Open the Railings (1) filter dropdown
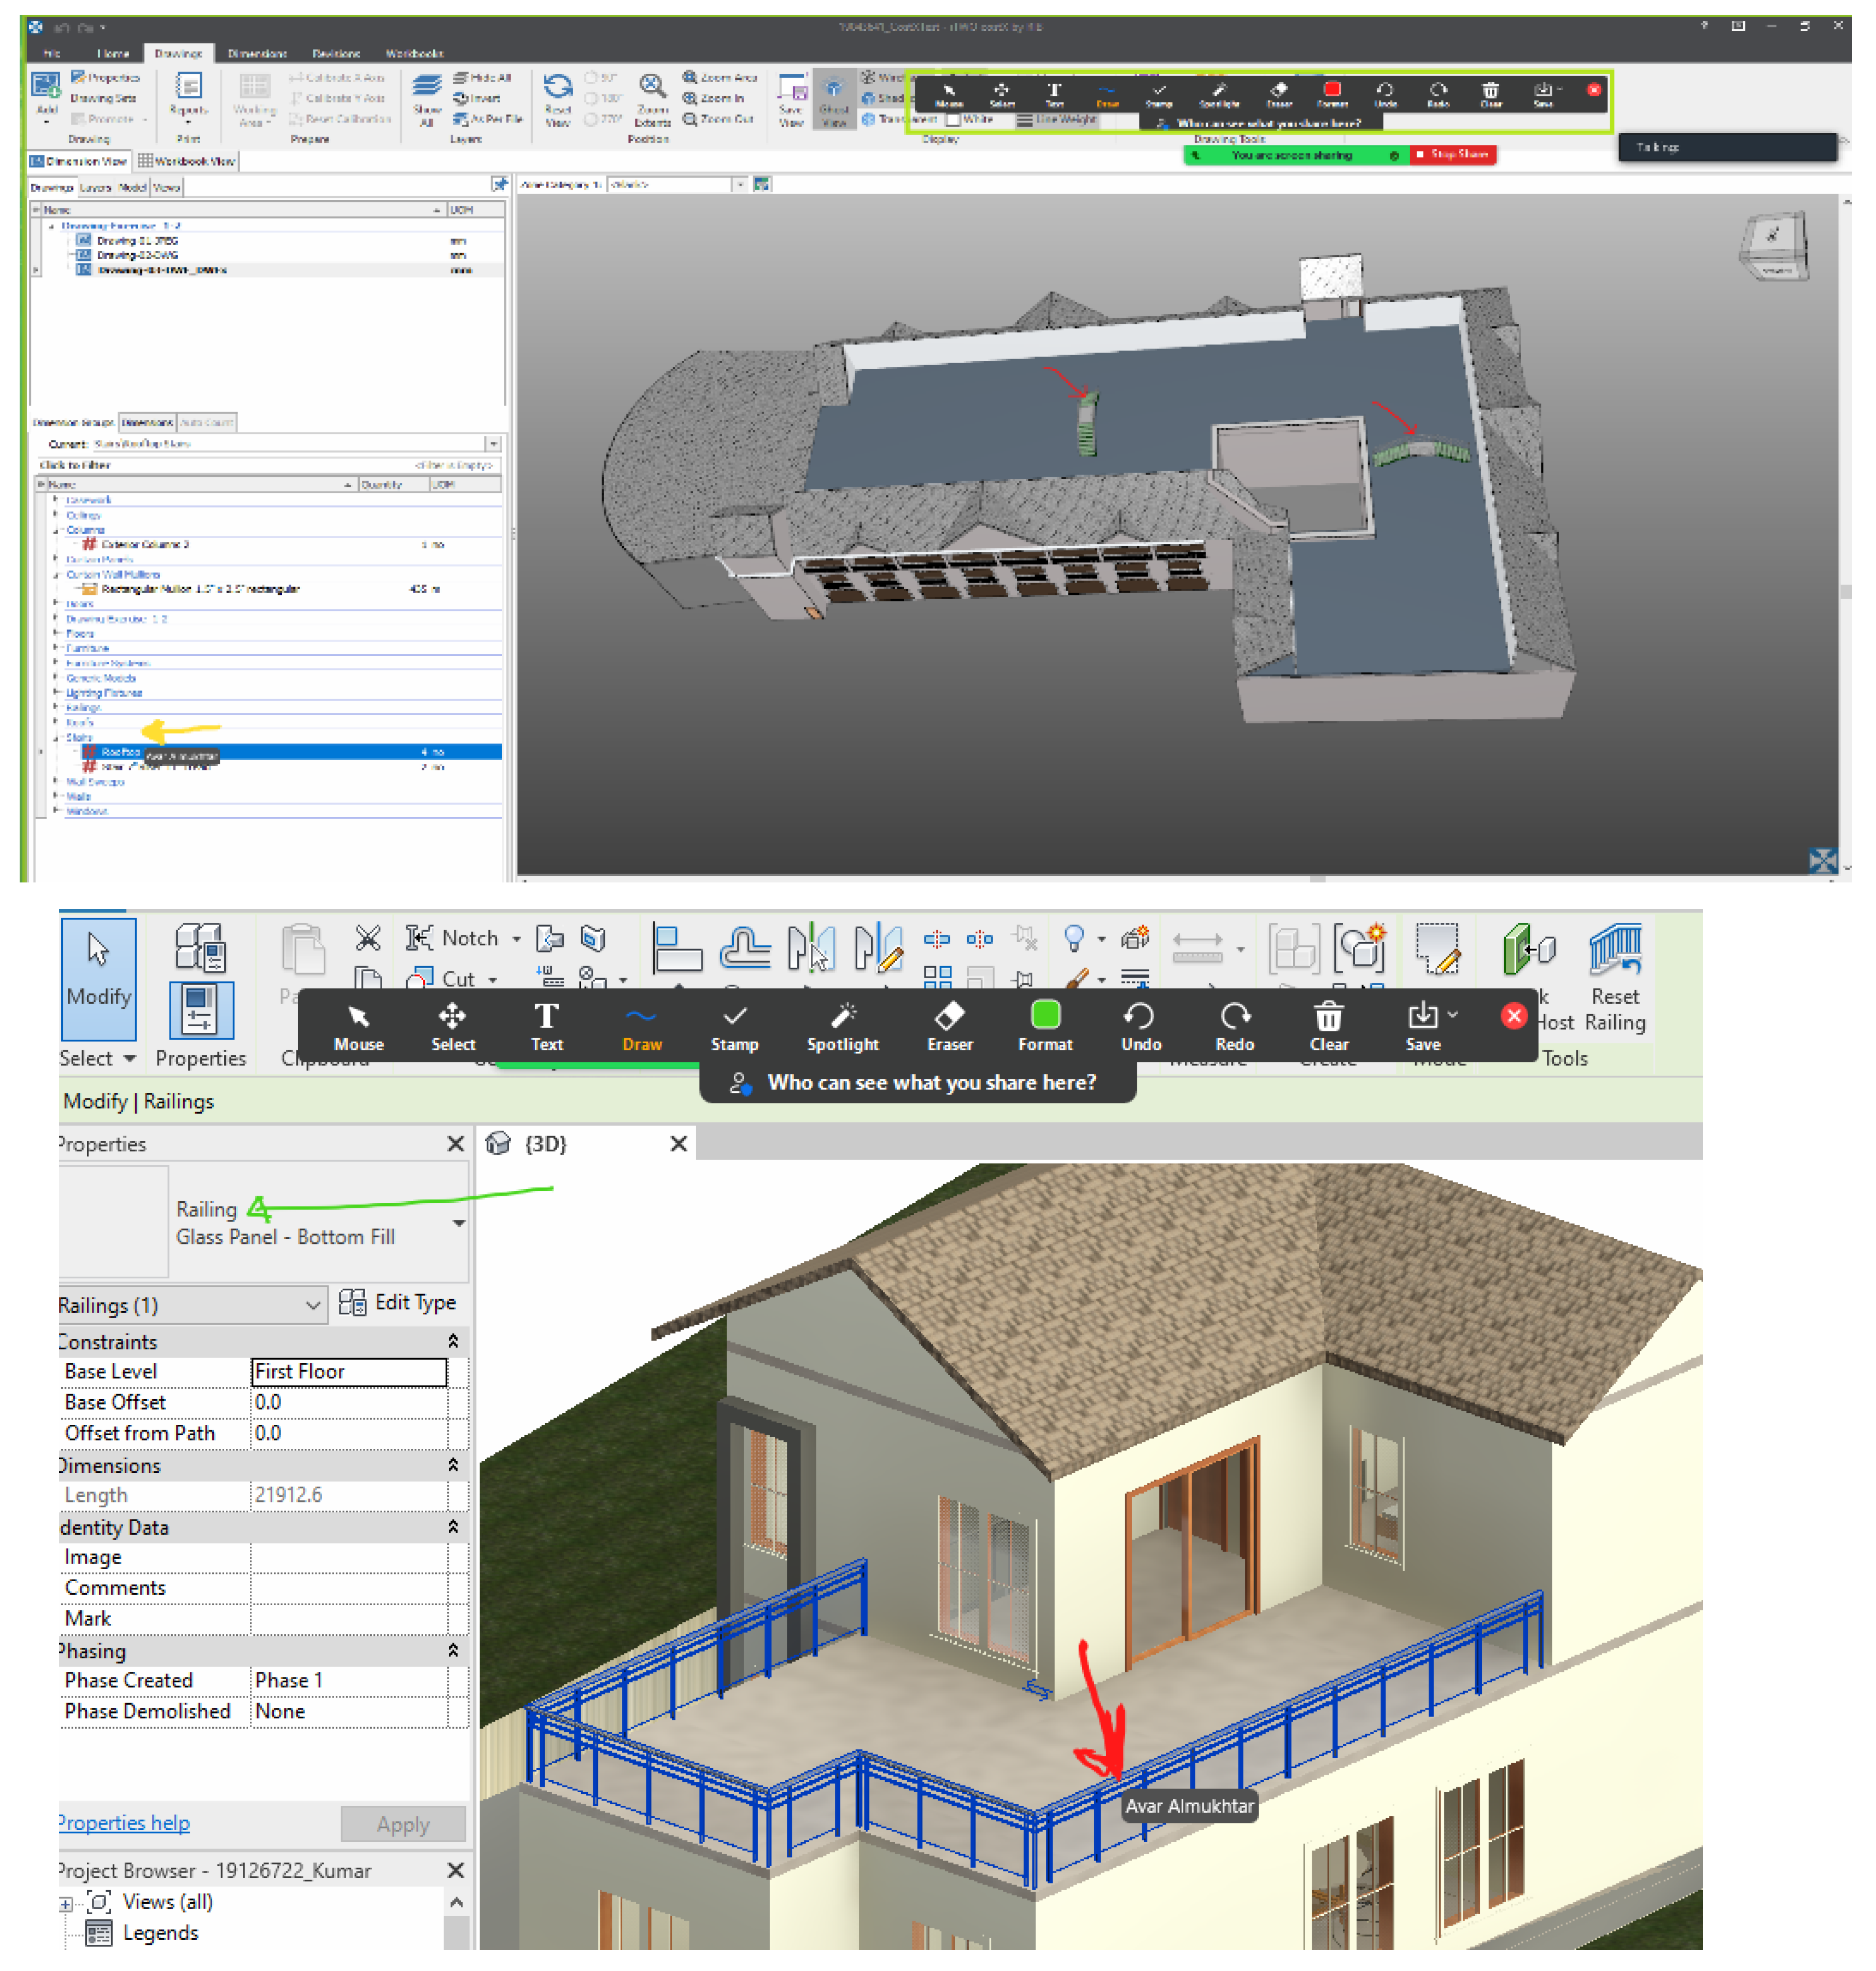 [x=312, y=1304]
